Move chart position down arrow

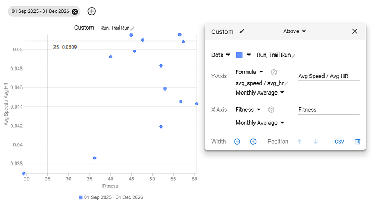pos(315,142)
